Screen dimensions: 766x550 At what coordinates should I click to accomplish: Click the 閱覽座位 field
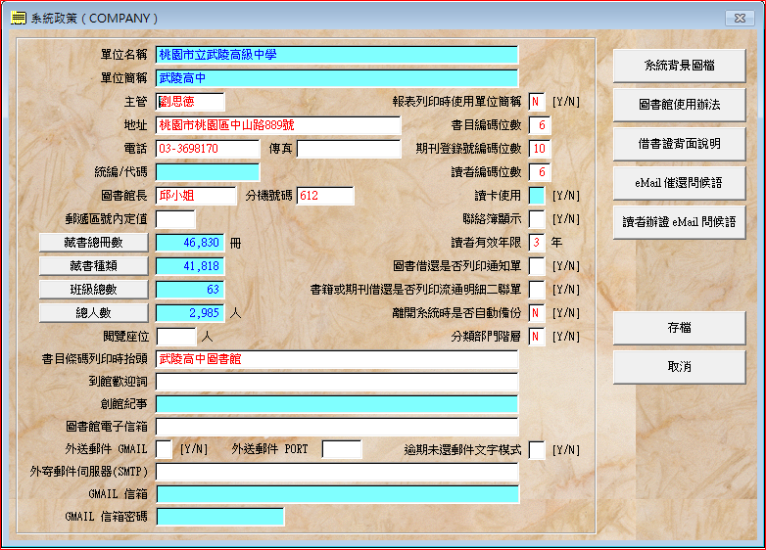coord(176,337)
